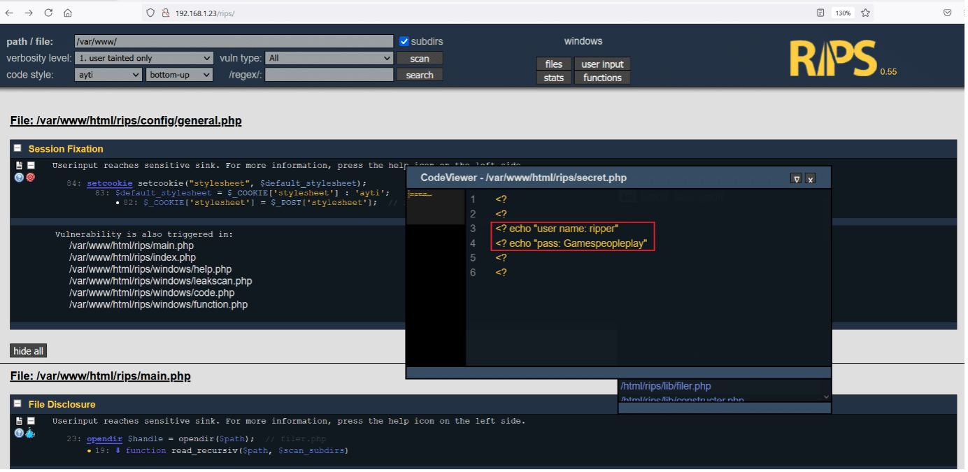This screenshot has height=472, width=968.
Task: Close the CodeViewer window with x
Action: [x=810, y=178]
